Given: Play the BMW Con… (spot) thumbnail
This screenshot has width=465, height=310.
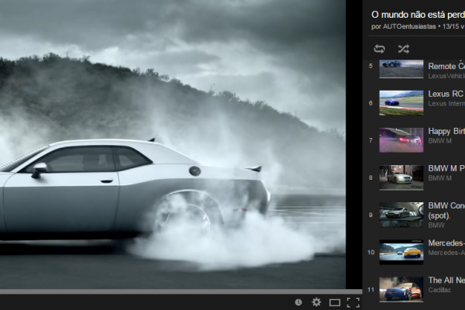Looking at the screenshot, I should click(x=401, y=214).
